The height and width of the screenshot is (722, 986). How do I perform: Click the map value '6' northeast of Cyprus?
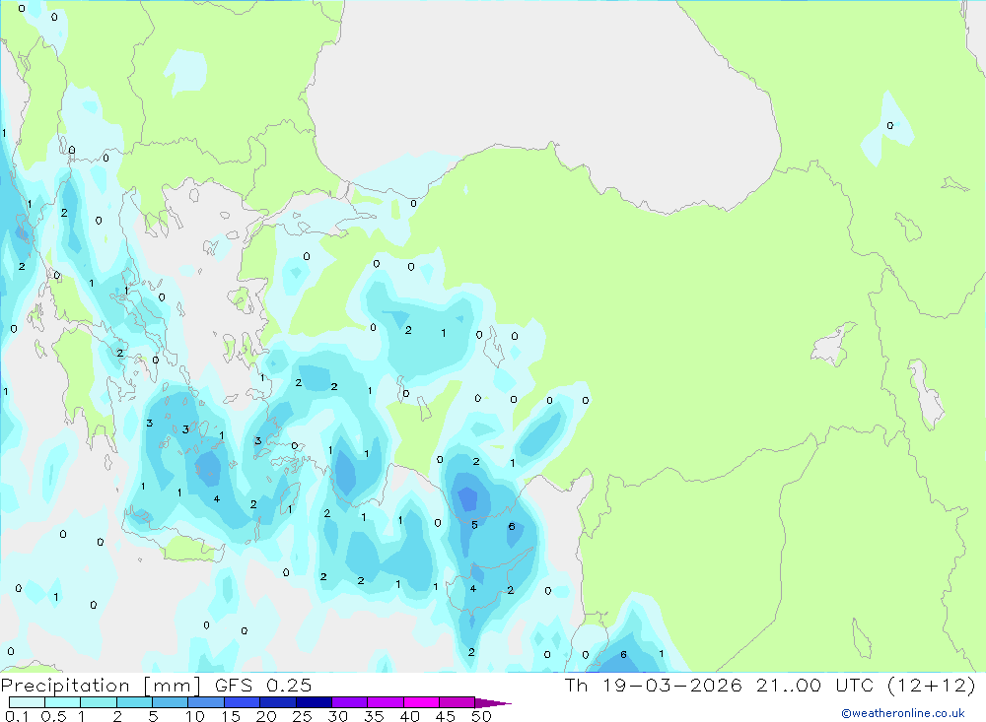pyautogui.click(x=512, y=526)
